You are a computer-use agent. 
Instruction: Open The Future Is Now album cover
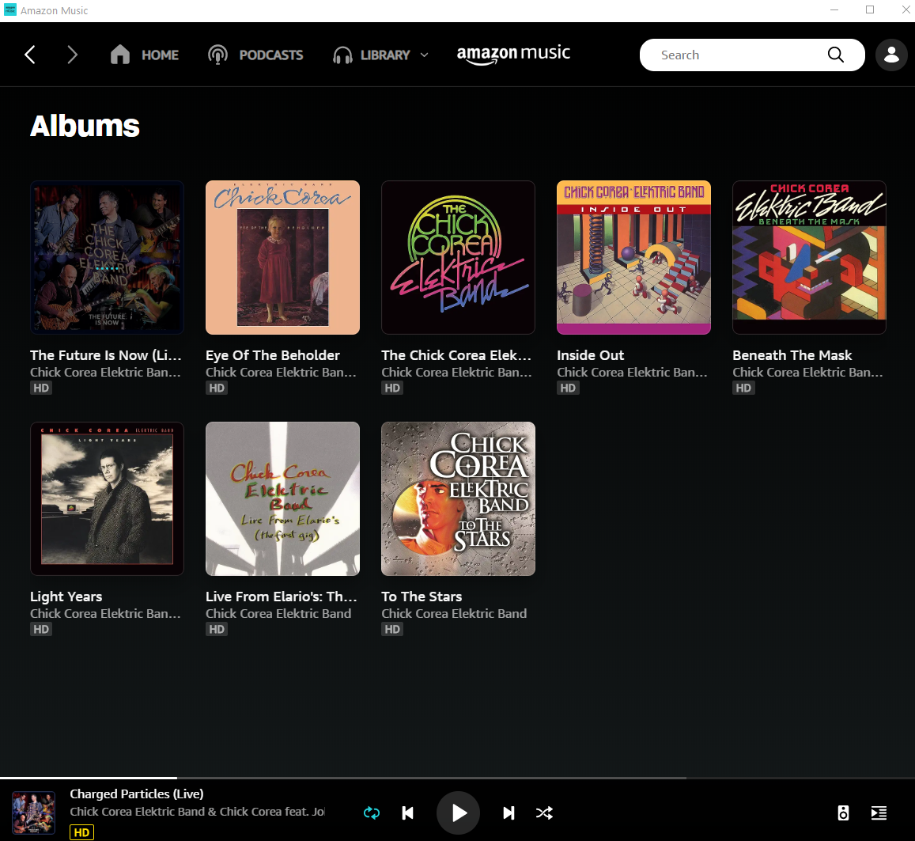(x=108, y=257)
